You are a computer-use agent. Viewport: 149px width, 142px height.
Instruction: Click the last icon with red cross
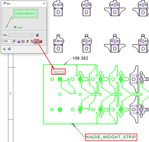(41, 41)
